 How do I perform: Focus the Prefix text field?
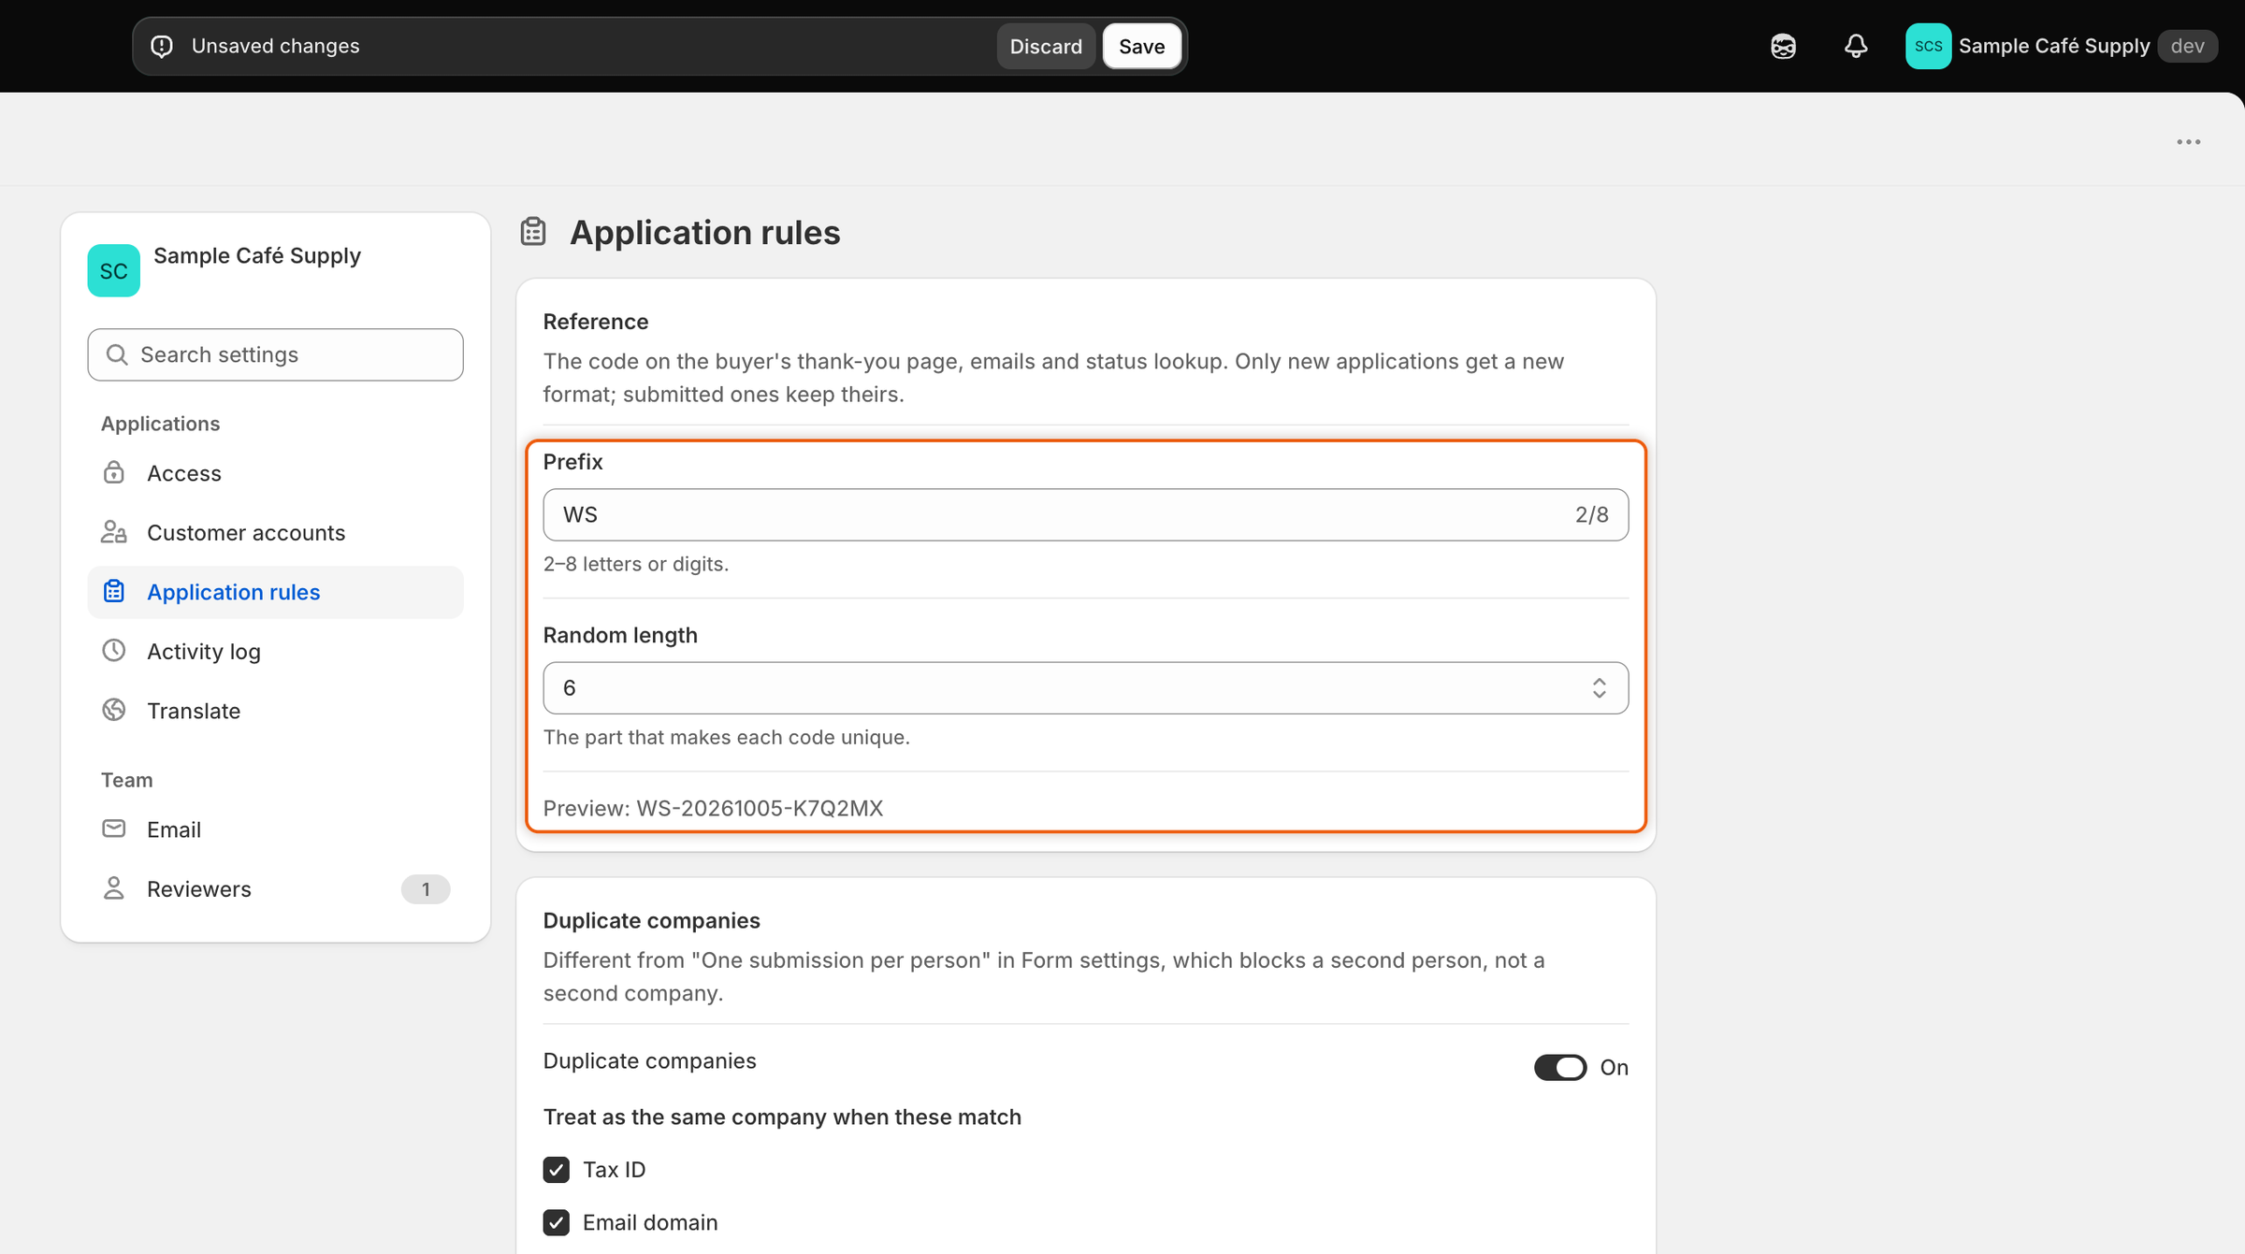point(1085,514)
